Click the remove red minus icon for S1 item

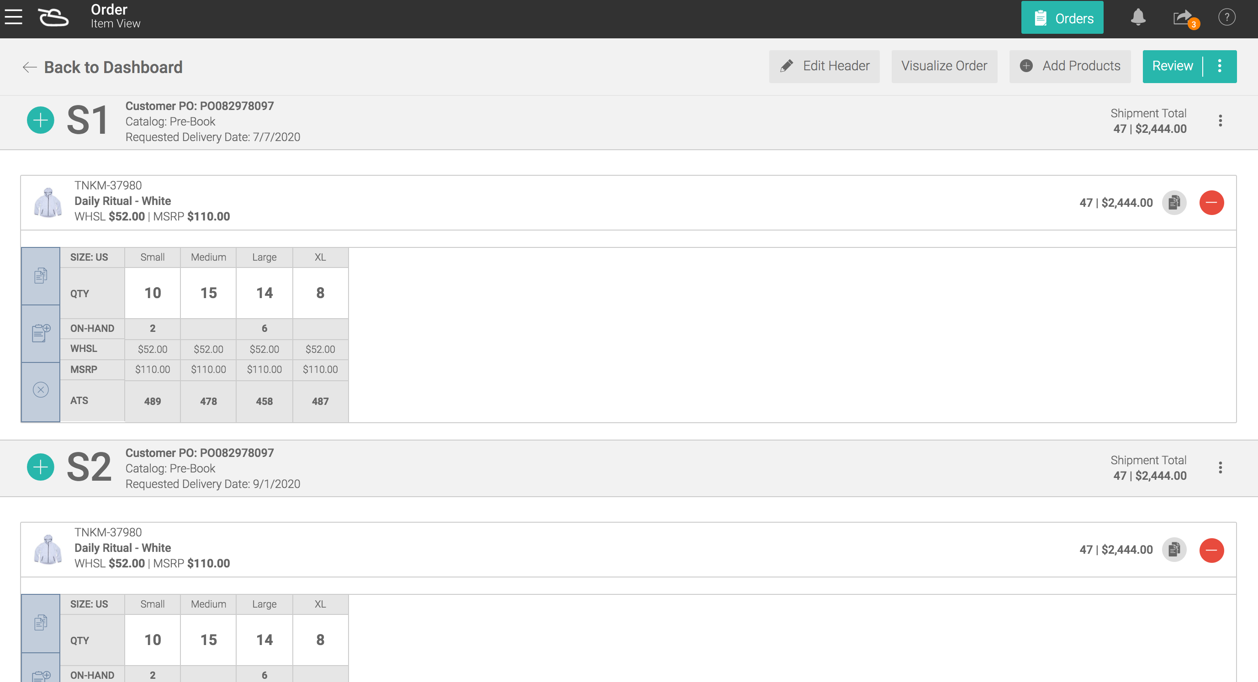[x=1210, y=202]
